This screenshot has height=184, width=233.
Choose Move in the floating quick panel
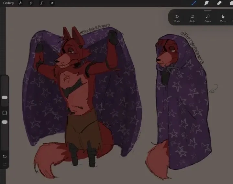223,18
